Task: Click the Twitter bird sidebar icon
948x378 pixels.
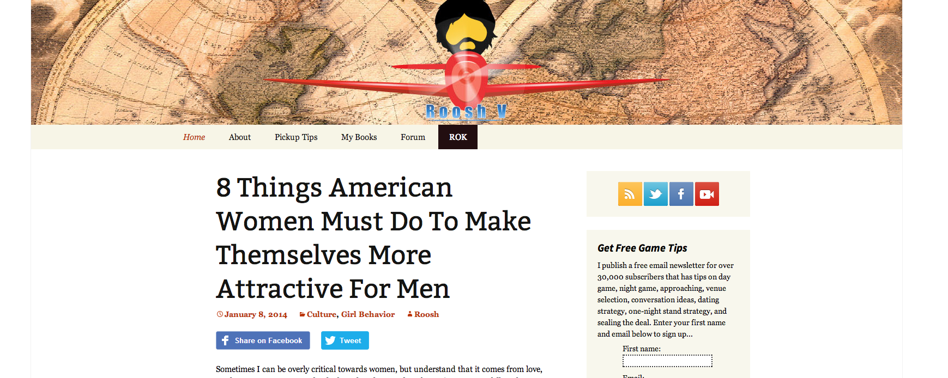Action: coord(655,194)
